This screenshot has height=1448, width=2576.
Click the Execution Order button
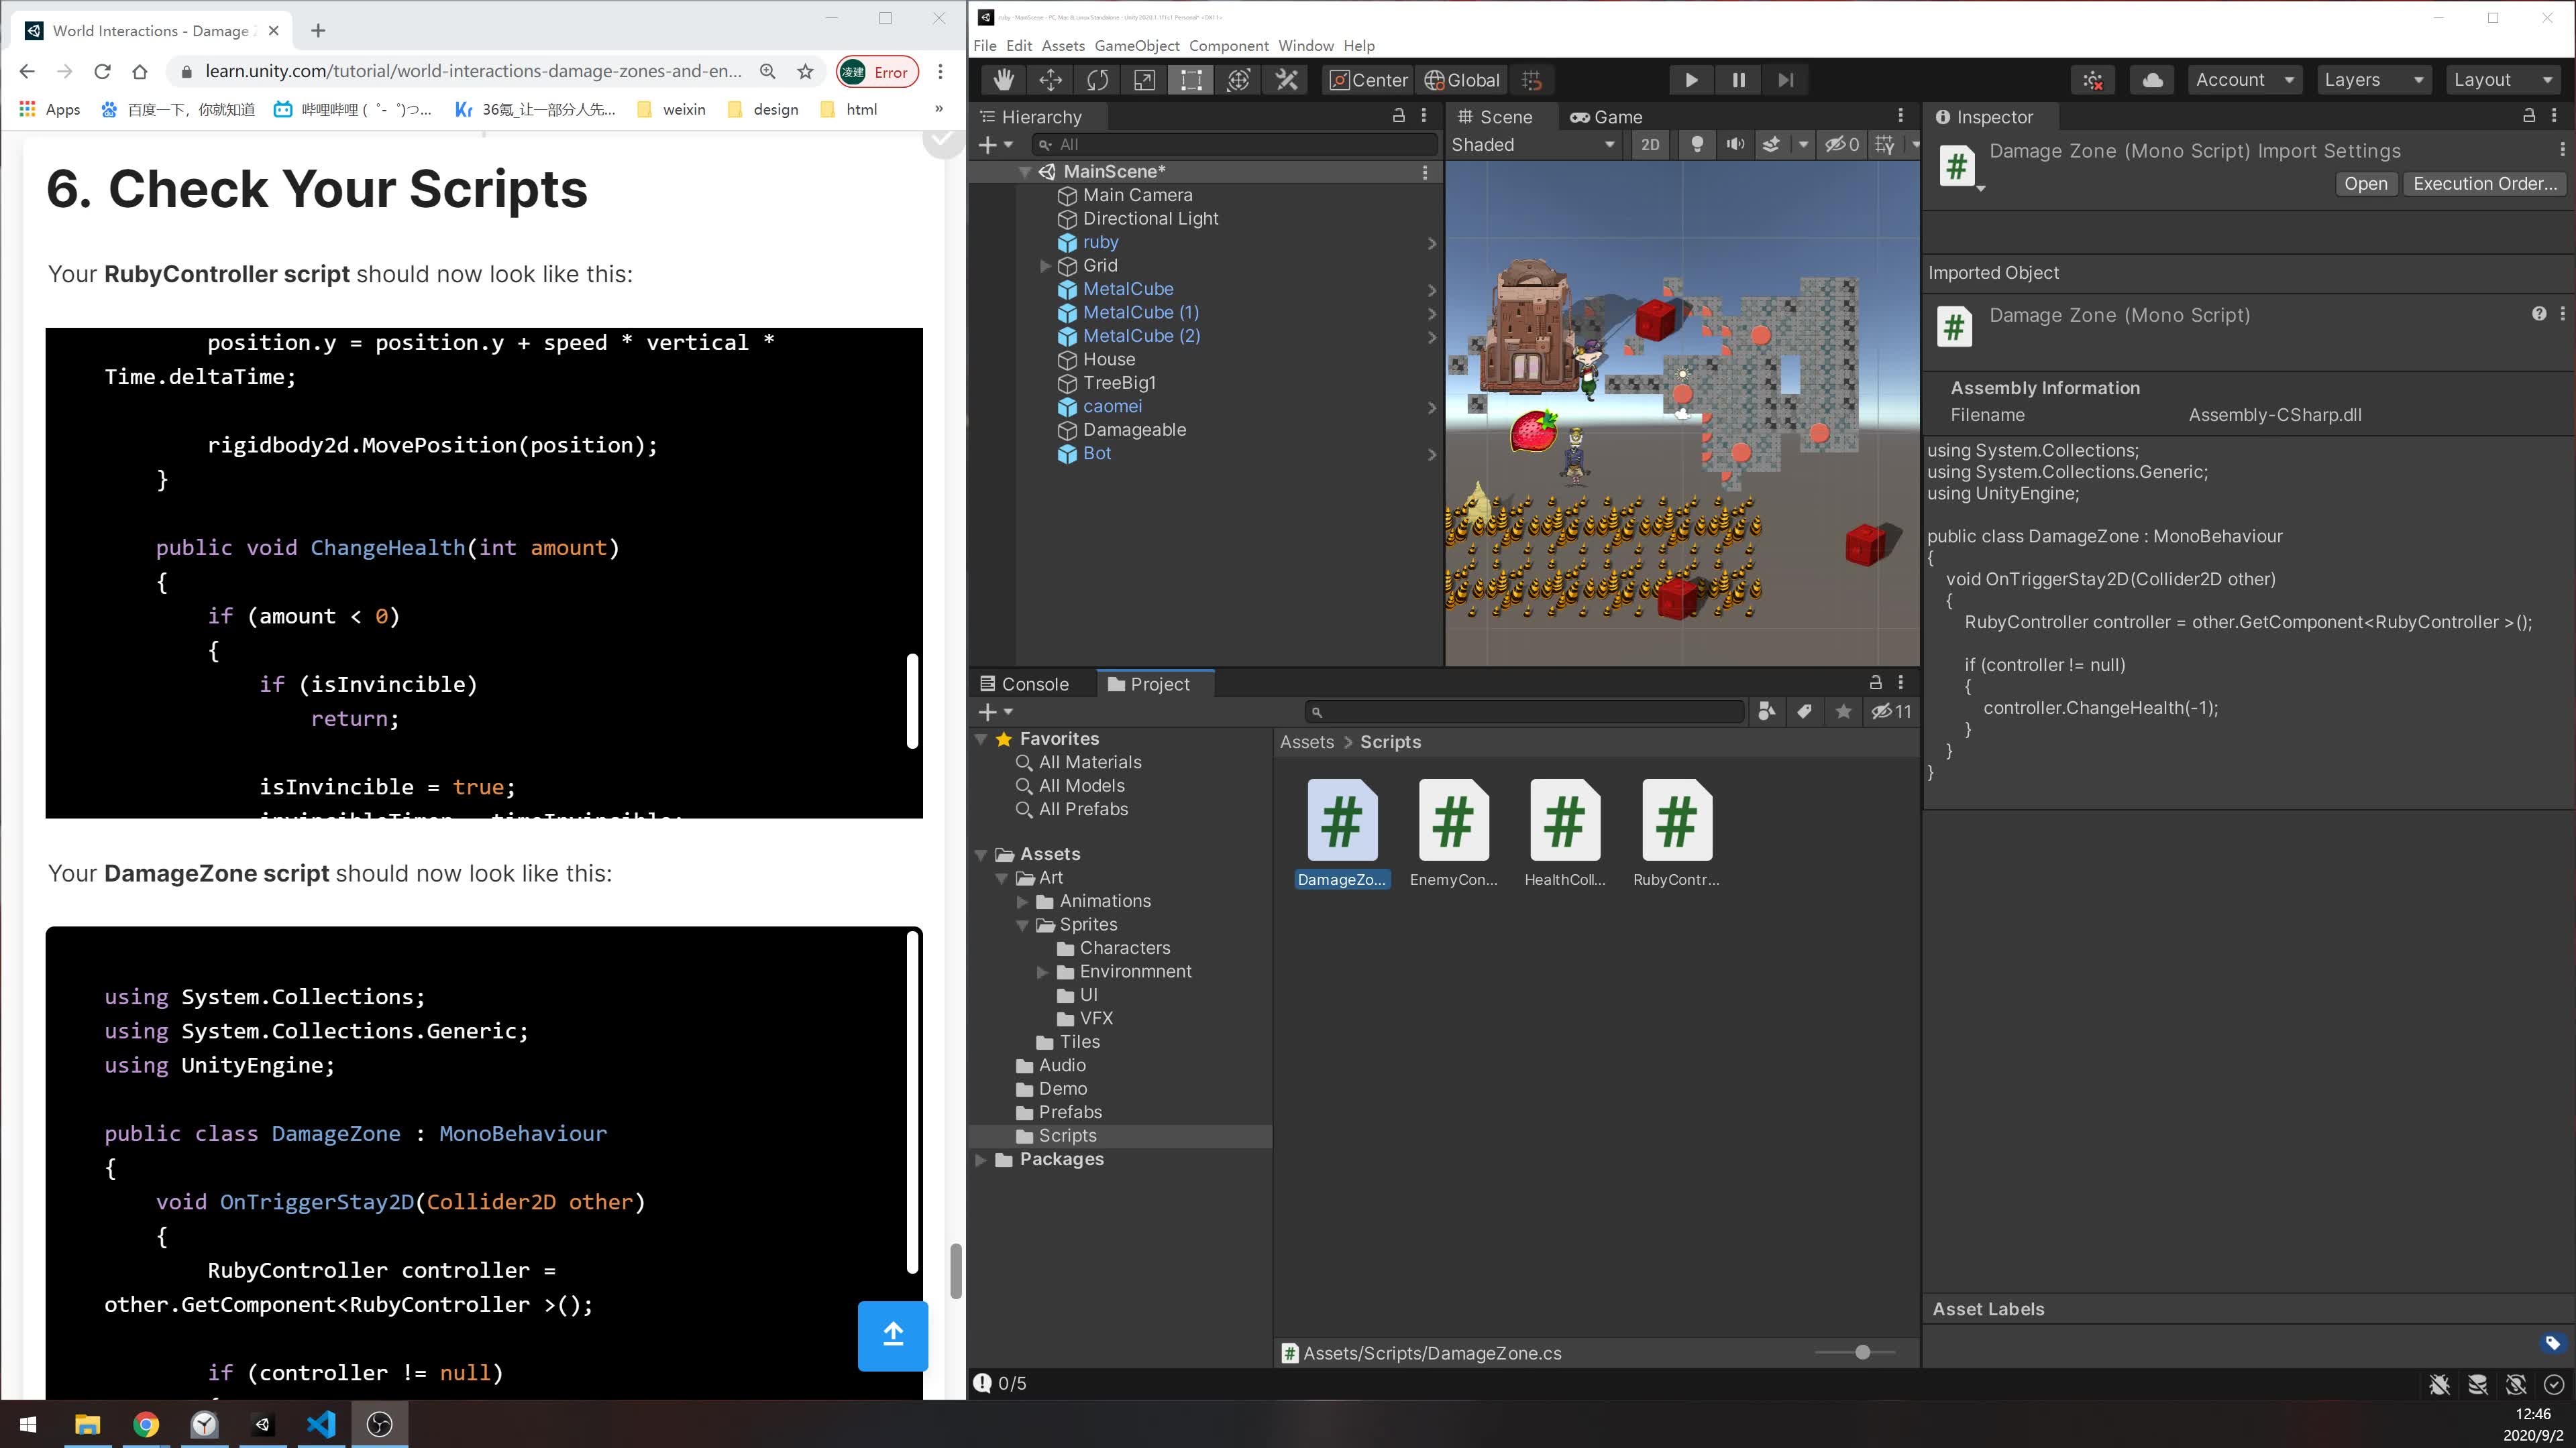pyautogui.click(x=2484, y=184)
